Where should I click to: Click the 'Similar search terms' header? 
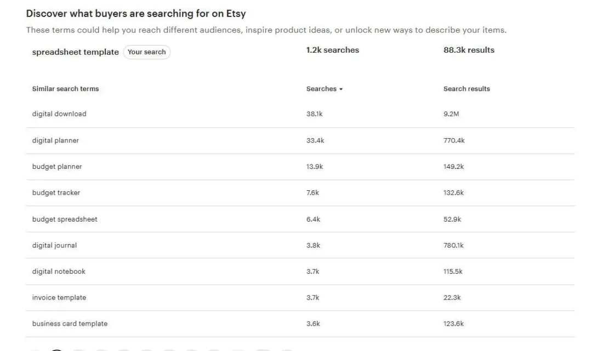click(65, 89)
